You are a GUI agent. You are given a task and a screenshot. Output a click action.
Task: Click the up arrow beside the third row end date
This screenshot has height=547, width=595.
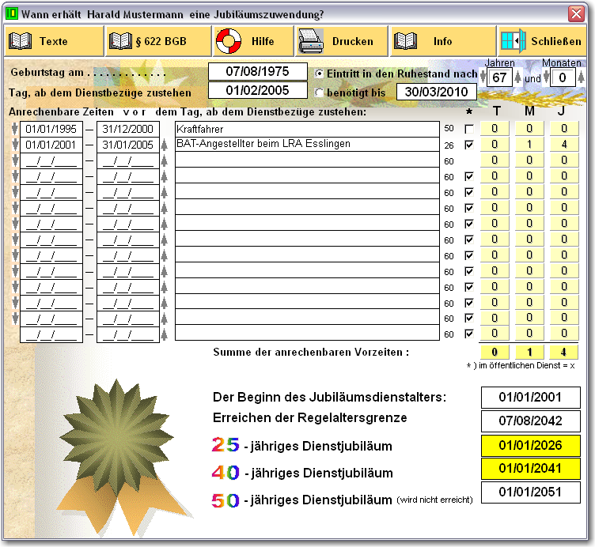[164, 160]
